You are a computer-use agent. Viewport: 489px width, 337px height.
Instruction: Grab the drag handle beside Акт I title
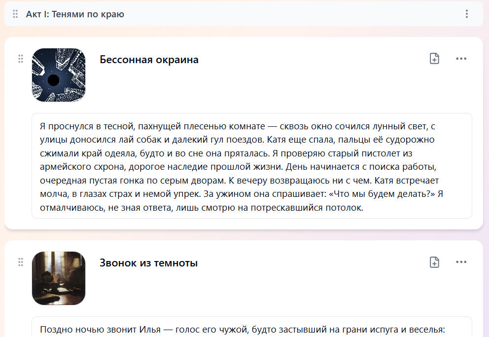point(15,14)
